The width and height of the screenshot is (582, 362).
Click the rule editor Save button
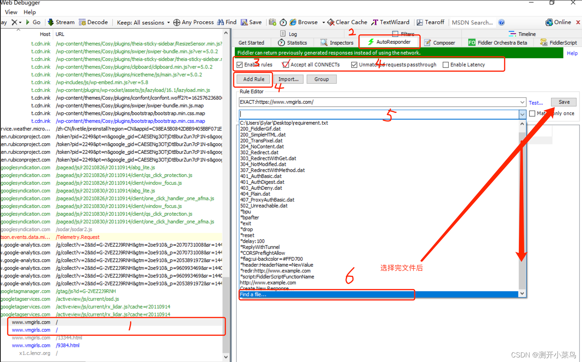(x=564, y=102)
